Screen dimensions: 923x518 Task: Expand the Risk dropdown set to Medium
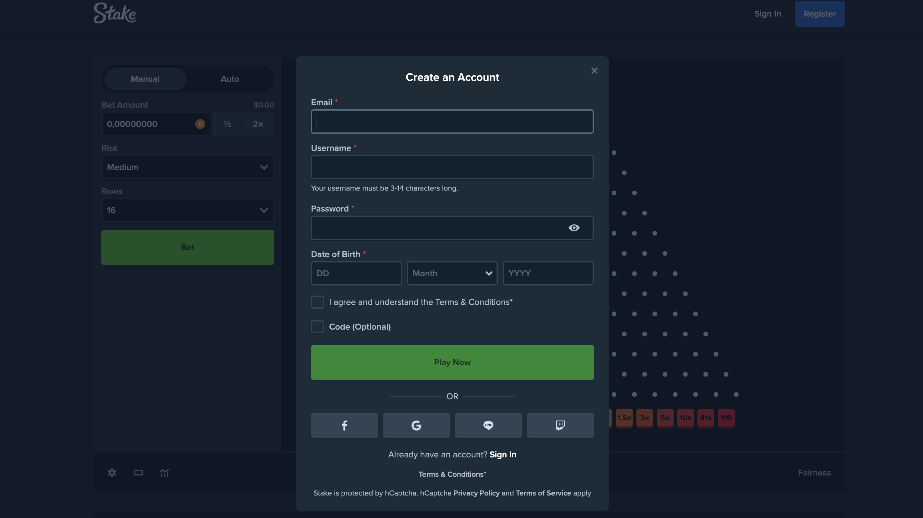pyautogui.click(x=187, y=167)
